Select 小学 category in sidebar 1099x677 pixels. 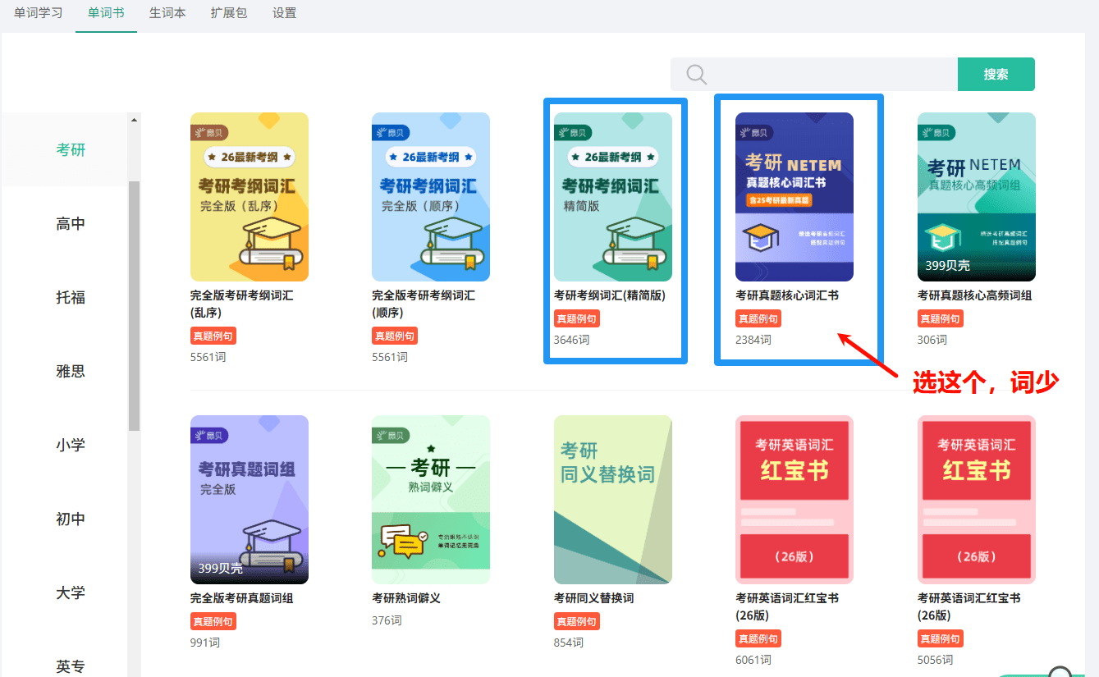click(x=71, y=445)
